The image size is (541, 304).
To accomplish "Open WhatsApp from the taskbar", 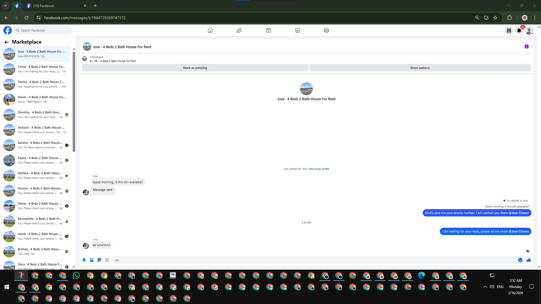I will tap(76, 276).
